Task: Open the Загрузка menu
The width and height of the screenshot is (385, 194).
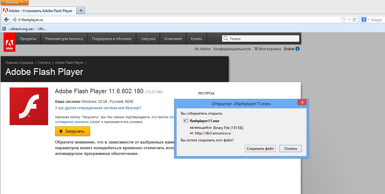Action: coord(148,39)
